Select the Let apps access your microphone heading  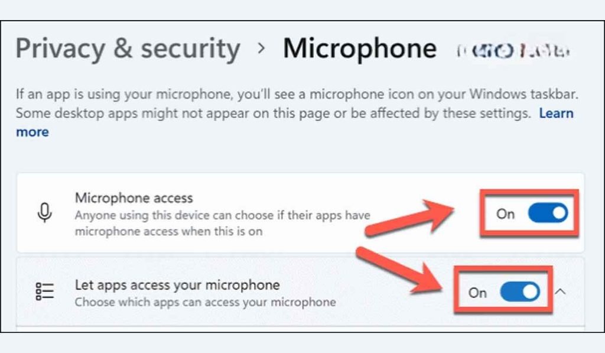coord(177,286)
